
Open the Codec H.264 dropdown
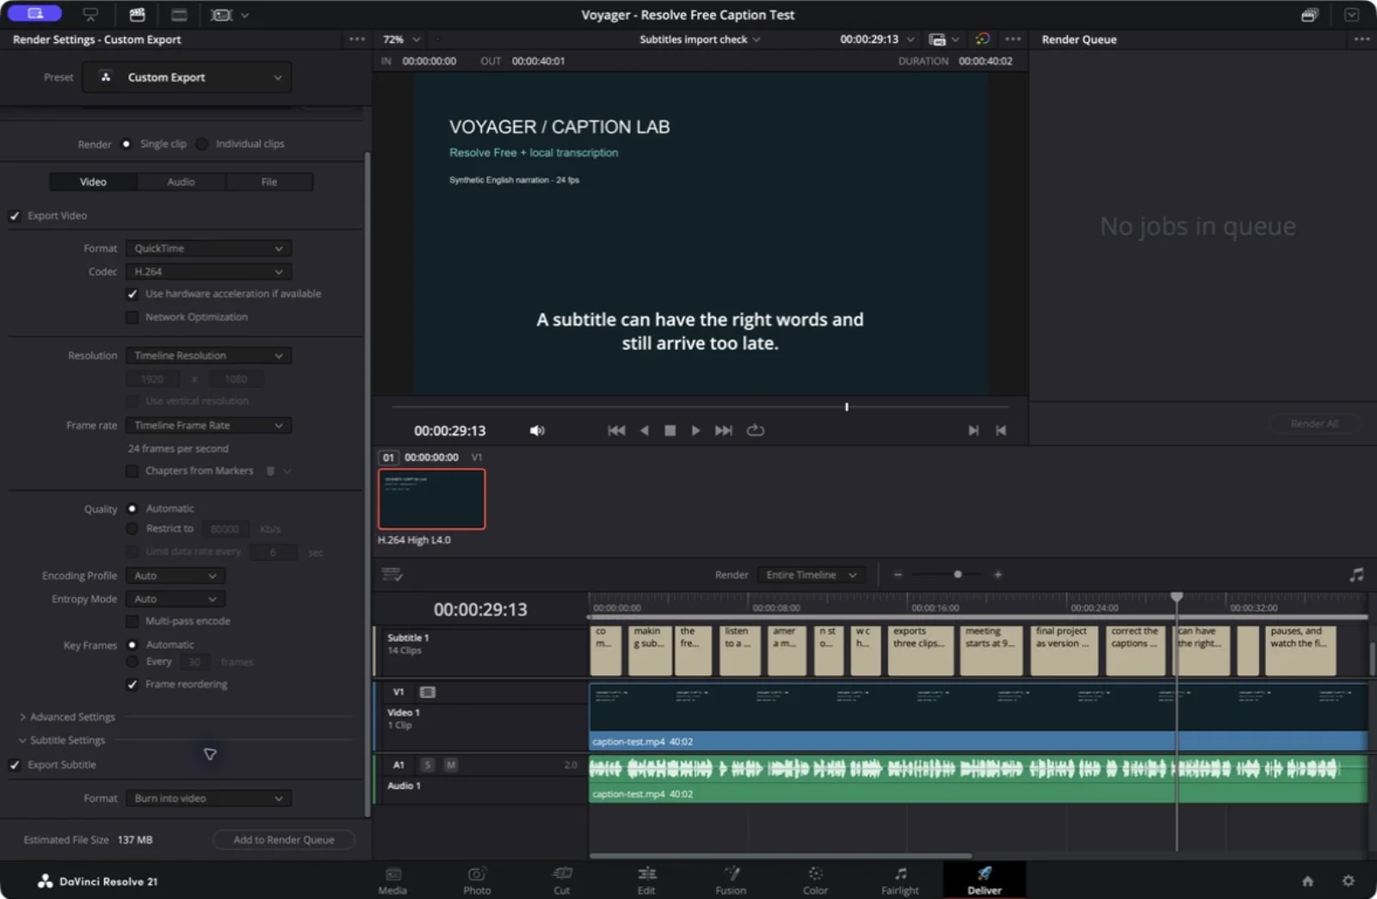pyautogui.click(x=208, y=272)
